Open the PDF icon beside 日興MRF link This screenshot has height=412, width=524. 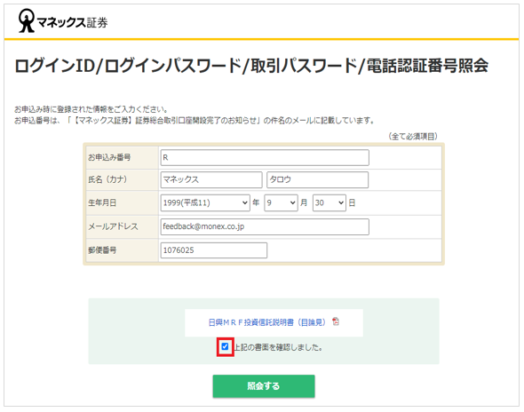pos(336,321)
